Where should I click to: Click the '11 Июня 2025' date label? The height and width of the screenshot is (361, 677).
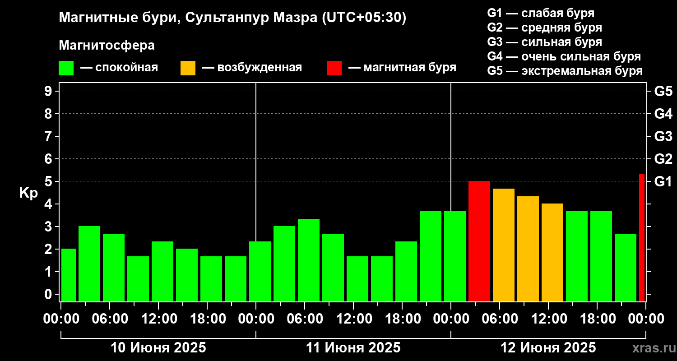353,348
